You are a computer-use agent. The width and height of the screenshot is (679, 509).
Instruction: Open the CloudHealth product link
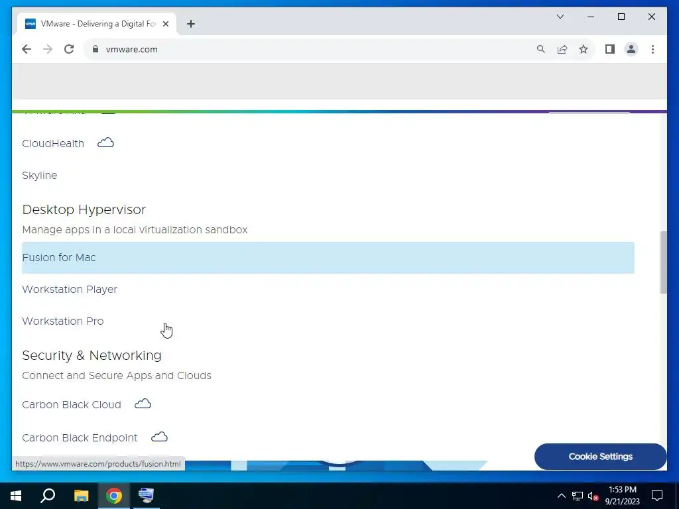(x=53, y=144)
